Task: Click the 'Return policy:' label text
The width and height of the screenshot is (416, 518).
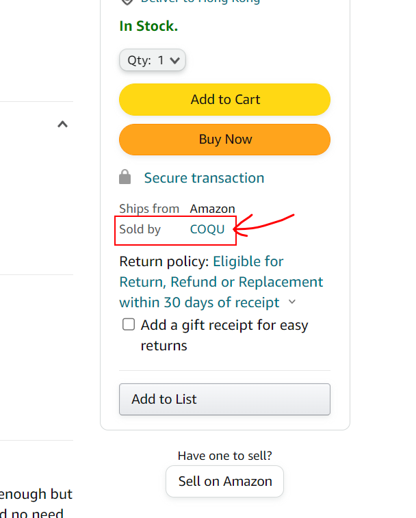Action: point(164,261)
